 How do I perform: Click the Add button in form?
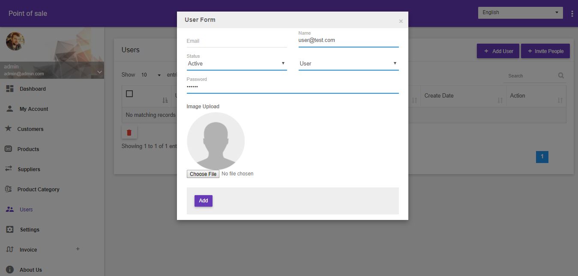point(204,201)
